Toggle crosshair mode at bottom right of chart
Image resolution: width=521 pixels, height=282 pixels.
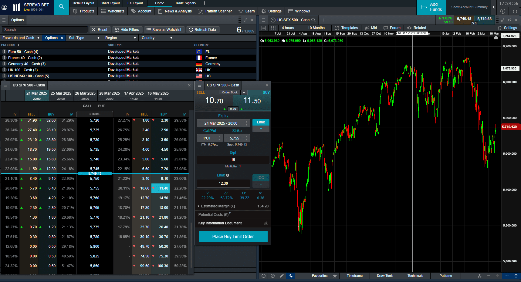point(507,276)
